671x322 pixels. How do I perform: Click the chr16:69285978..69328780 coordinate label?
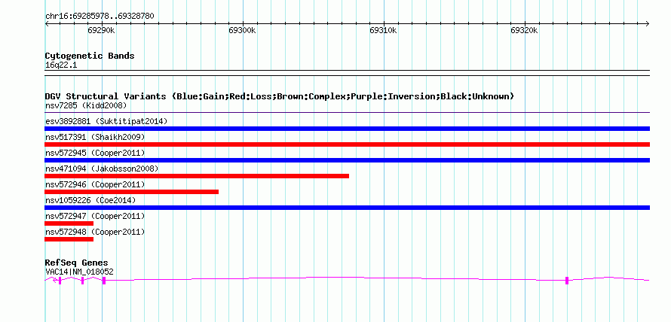[x=100, y=17]
